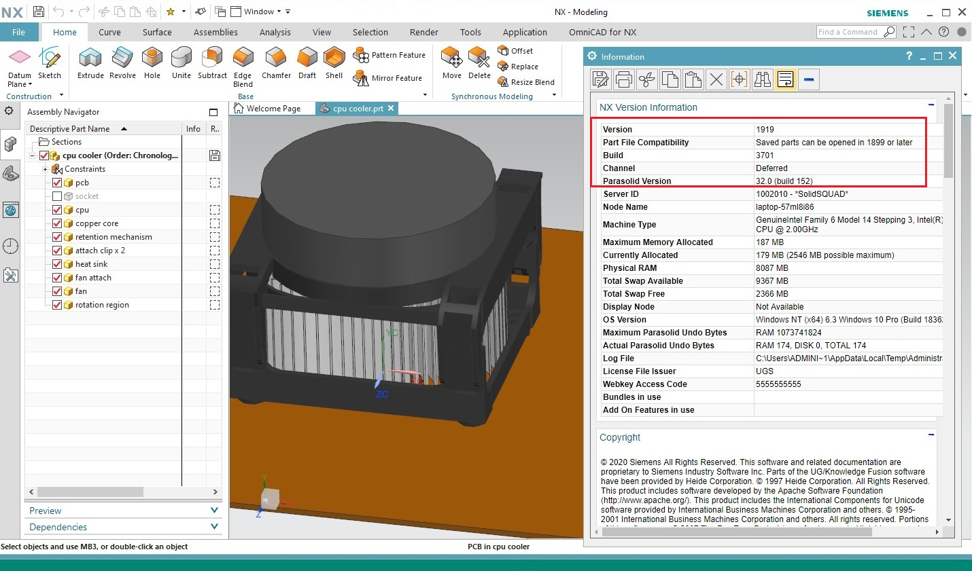This screenshot has width=972, height=571.
Task: Select the Revolve tool
Action: coord(122,63)
